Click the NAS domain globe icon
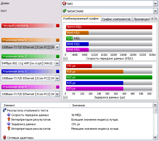This screenshot has height=141, width=159. click(64, 3)
